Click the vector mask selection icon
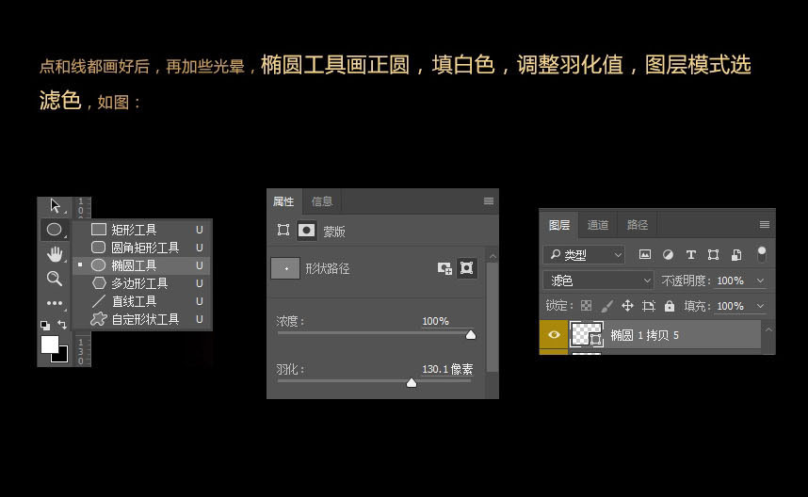Screen dimensions: 808x497 [467, 268]
